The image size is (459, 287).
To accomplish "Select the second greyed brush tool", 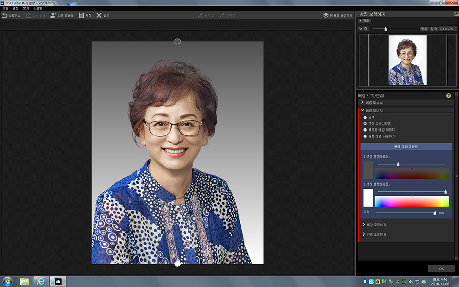I will click(222, 15).
